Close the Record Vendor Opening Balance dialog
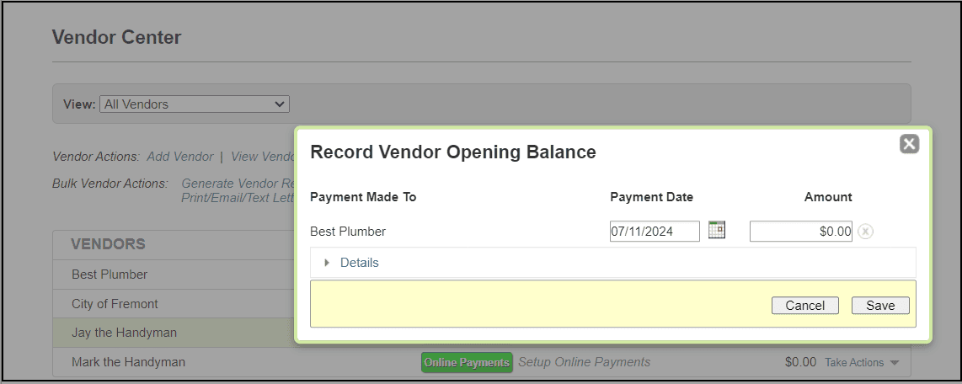The height and width of the screenshot is (384, 962). [x=909, y=144]
